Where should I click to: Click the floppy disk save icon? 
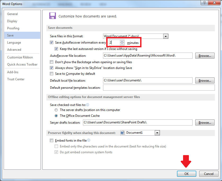[x=52, y=16]
